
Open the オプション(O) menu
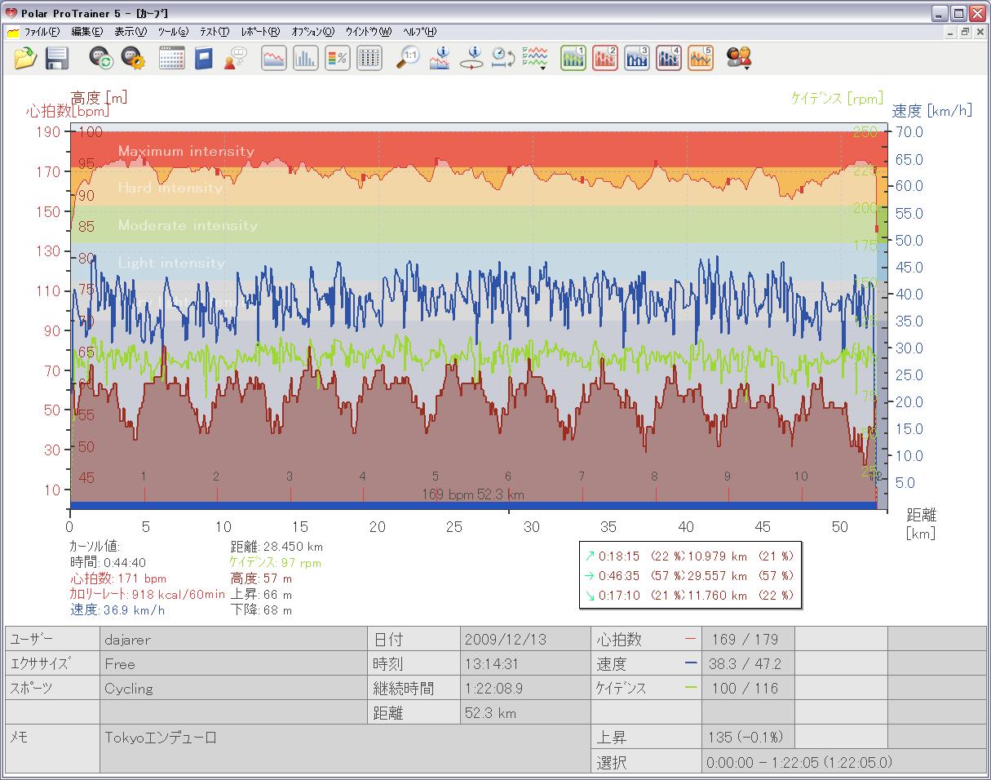313,32
